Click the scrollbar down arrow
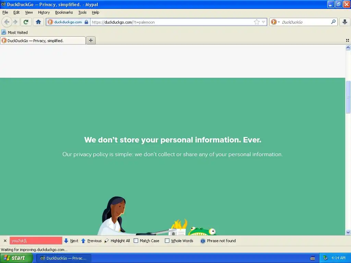This screenshot has width=351, height=263. 348,233
